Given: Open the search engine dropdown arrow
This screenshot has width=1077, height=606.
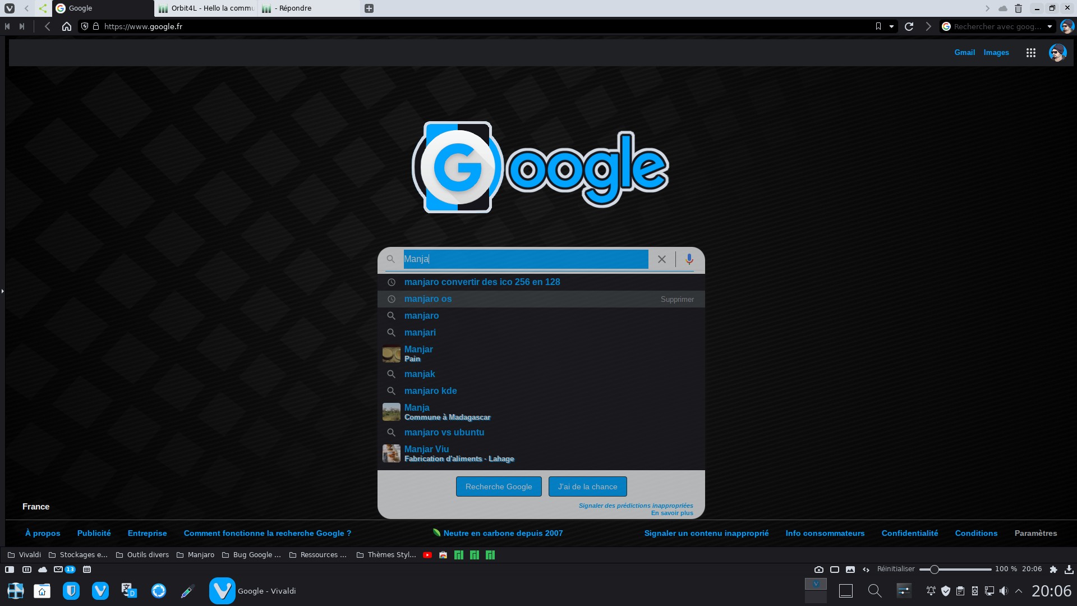Looking at the screenshot, I should [1048, 26].
